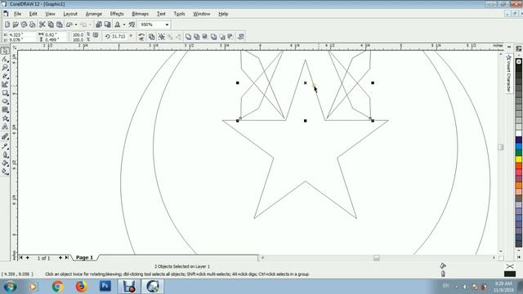Screen dimensions: 523x294
Task: Open the Effects menu
Action: 117,14
